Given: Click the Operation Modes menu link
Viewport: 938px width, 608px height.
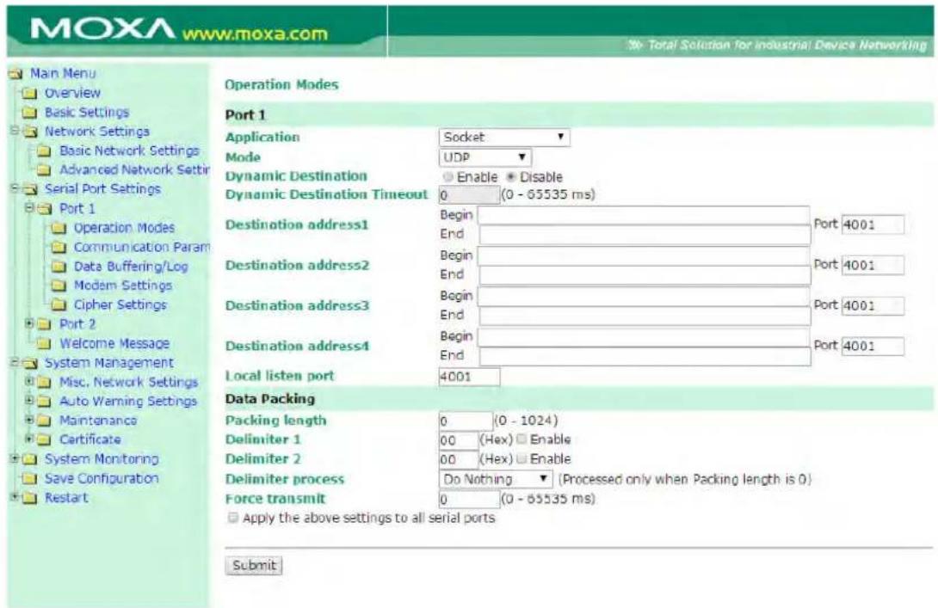Looking at the screenshot, I should (x=124, y=228).
